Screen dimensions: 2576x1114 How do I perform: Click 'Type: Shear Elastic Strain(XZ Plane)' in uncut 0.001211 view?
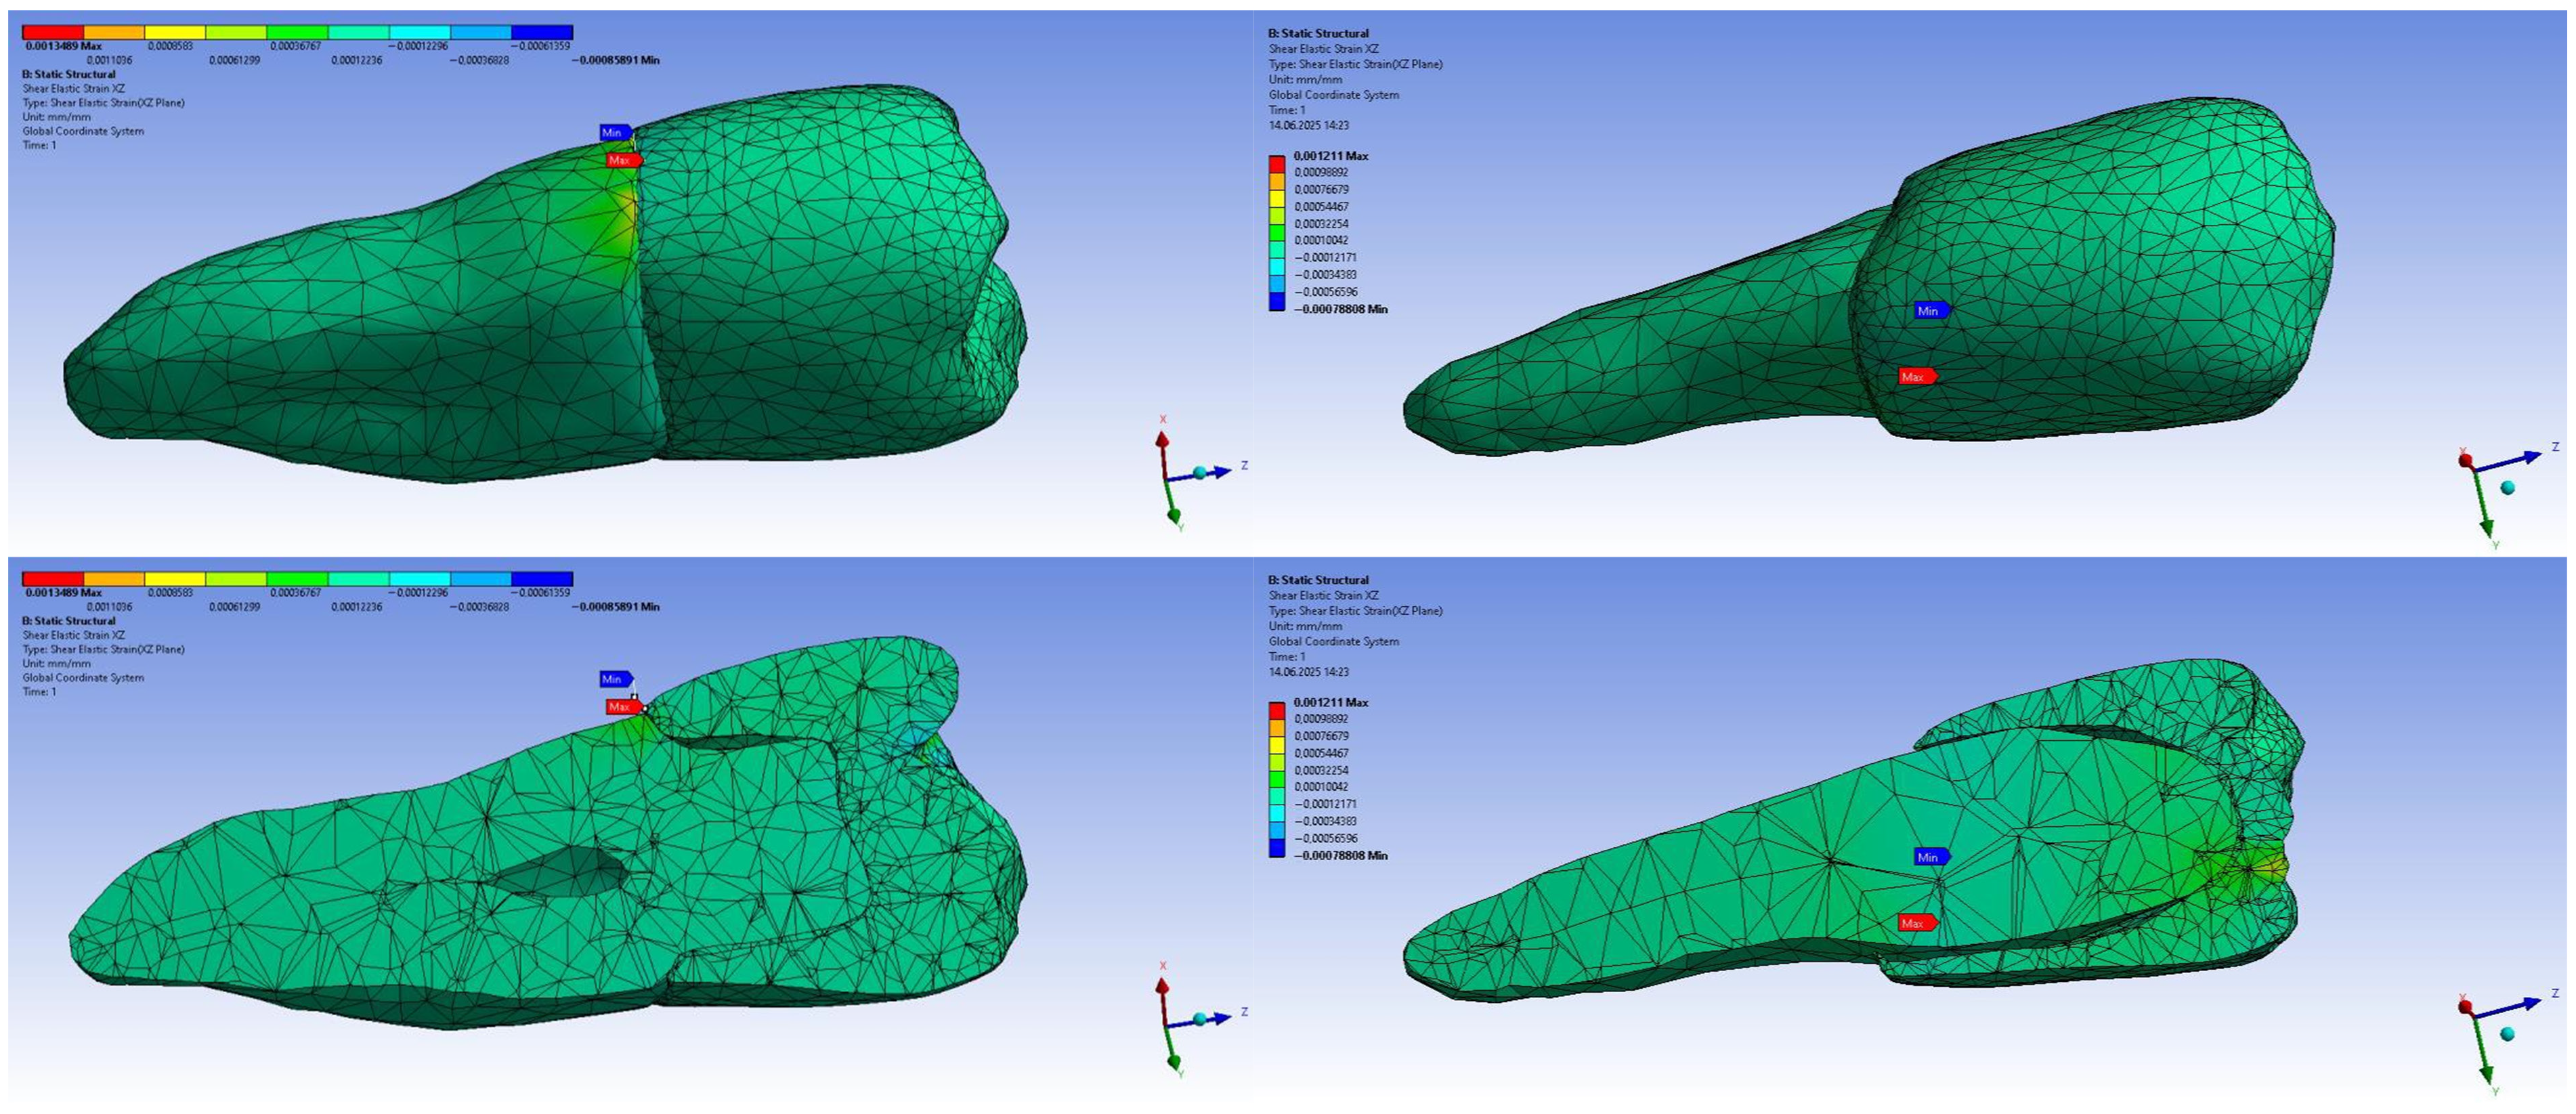(x=1355, y=64)
